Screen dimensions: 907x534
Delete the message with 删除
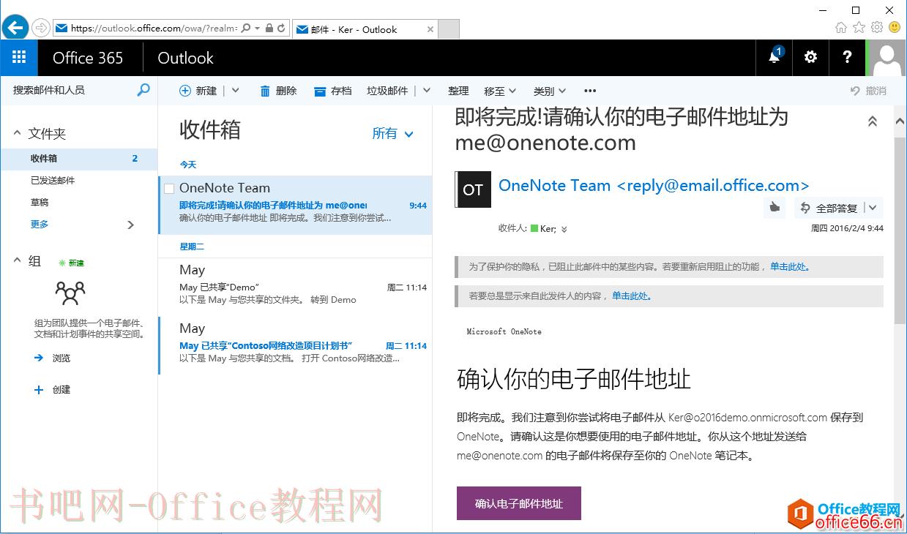pyautogui.click(x=278, y=91)
